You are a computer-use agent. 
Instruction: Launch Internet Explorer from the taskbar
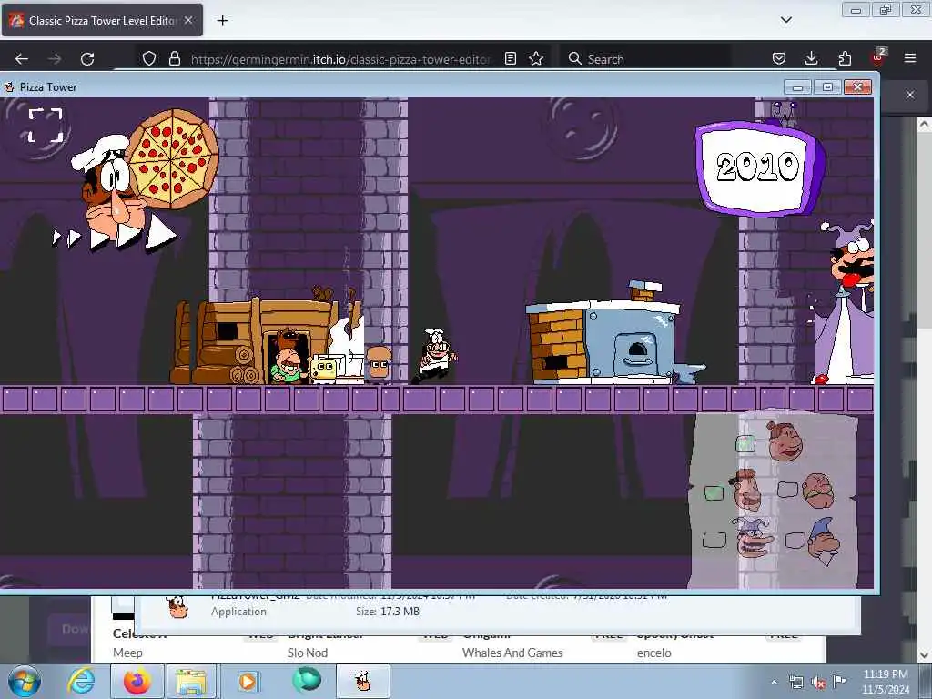[81, 681]
